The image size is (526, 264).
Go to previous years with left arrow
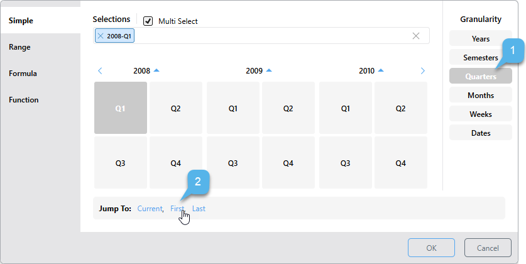pos(100,71)
